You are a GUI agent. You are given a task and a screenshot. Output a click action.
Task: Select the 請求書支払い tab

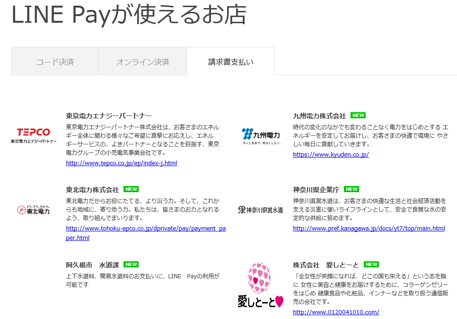coord(230,61)
